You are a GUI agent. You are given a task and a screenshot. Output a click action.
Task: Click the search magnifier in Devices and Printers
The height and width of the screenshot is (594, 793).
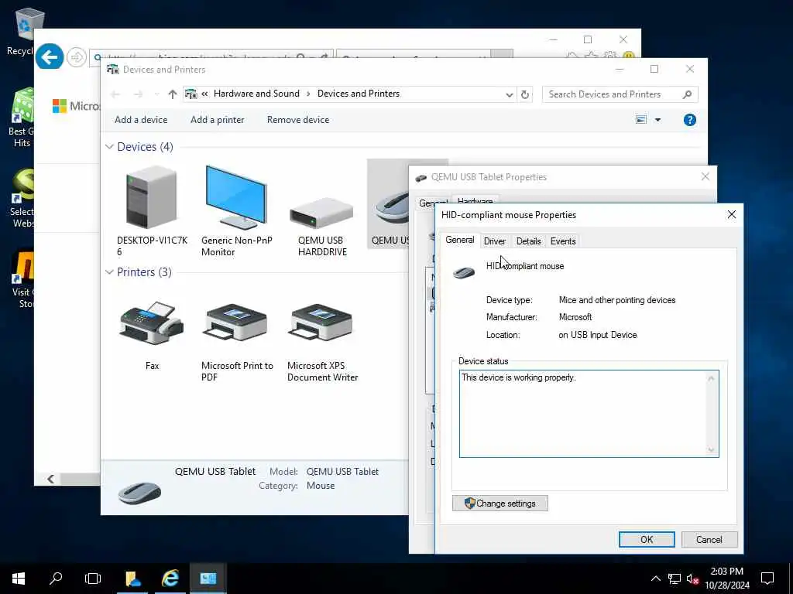click(687, 94)
